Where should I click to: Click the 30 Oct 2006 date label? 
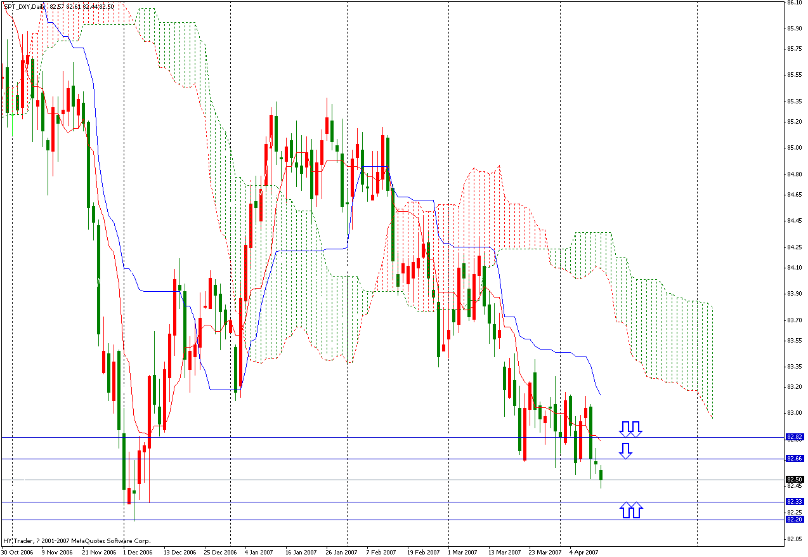pos(16,552)
